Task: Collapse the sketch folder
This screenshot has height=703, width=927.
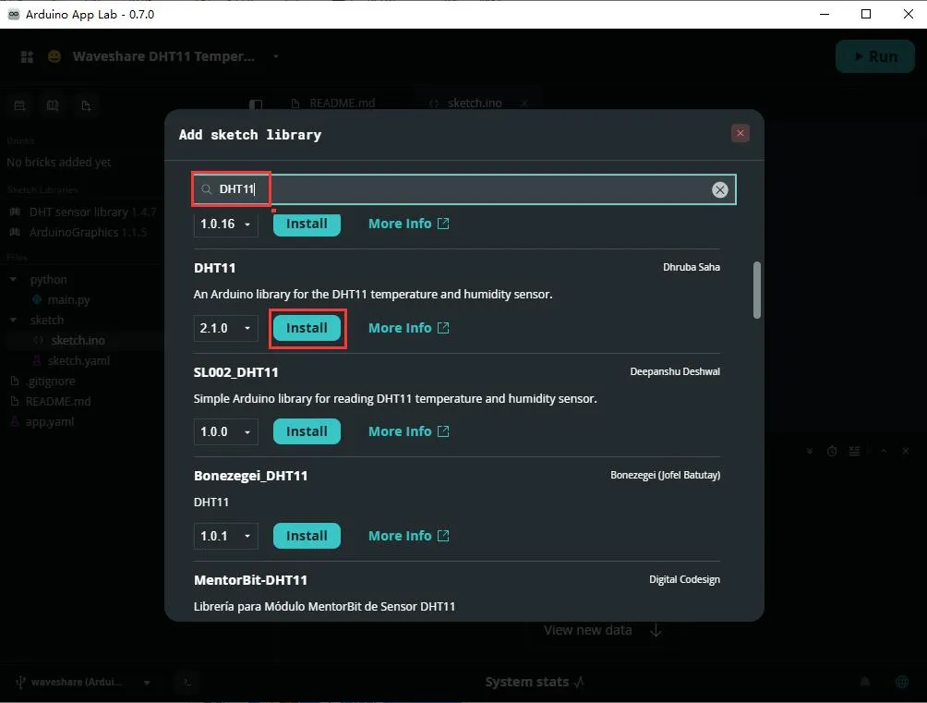Action: coord(13,321)
